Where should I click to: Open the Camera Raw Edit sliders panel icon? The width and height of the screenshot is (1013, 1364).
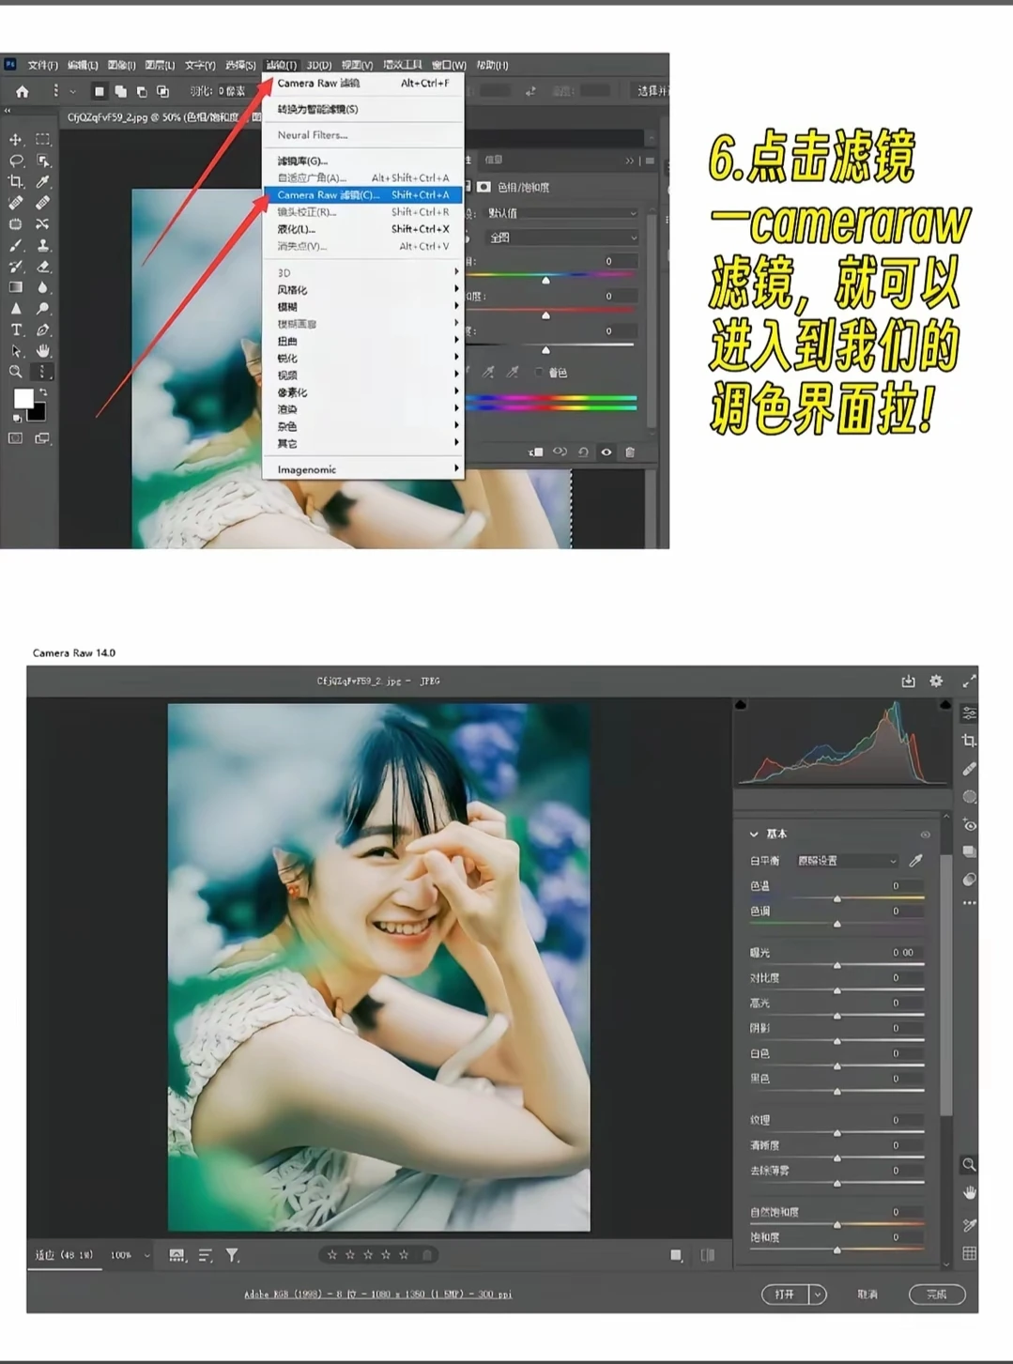[x=970, y=714]
